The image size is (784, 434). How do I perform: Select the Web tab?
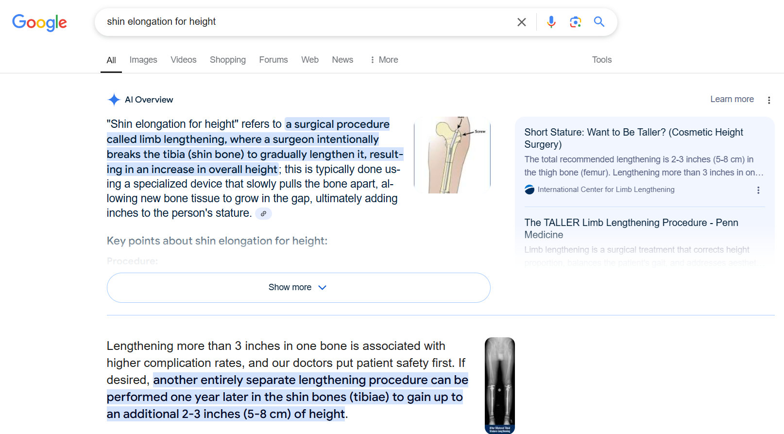(x=310, y=60)
